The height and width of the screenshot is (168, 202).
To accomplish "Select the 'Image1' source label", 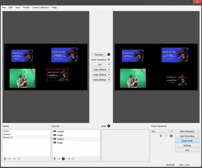I will 61,139.
